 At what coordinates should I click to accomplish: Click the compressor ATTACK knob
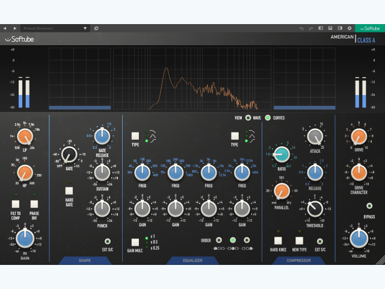(315, 137)
